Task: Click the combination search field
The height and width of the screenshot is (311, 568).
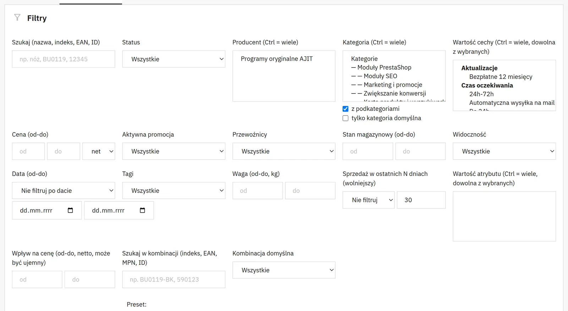Action: click(x=174, y=279)
